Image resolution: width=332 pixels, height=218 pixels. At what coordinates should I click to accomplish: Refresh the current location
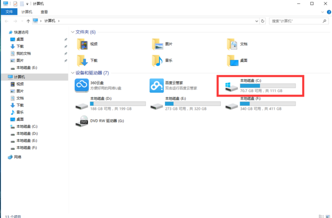click(262, 21)
